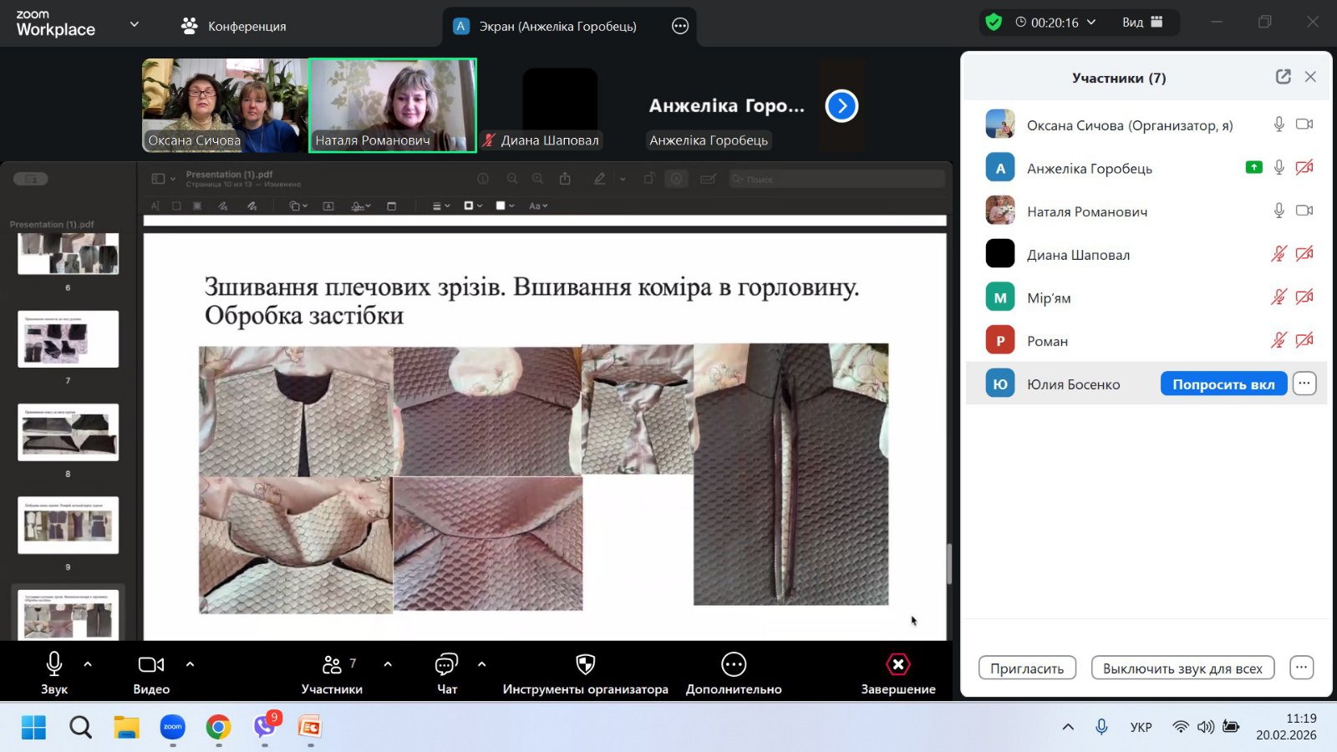Click the Завершение end meeting icon
Image resolution: width=1337 pixels, height=752 pixels.
(x=897, y=665)
